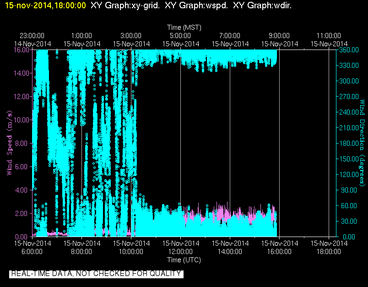Click the 60.00 wind direction axis value

[349, 206]
